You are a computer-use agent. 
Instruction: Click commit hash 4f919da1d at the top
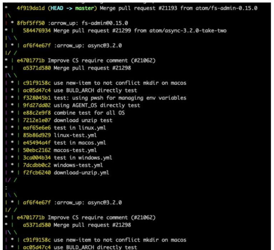coord(30,8)
